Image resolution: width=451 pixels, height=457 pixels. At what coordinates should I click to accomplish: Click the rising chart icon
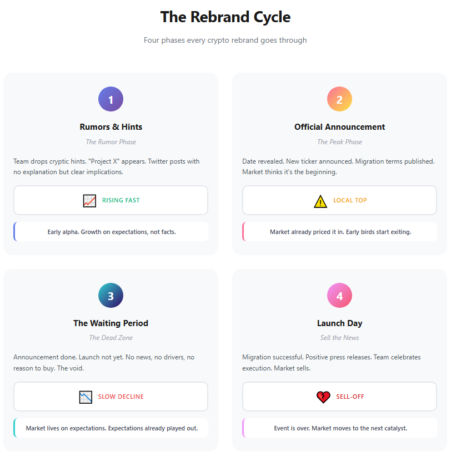(x=89, y=201)
